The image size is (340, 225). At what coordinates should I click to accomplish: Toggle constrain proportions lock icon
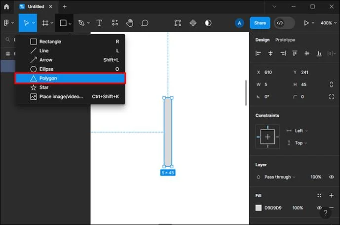click(331, 85)
